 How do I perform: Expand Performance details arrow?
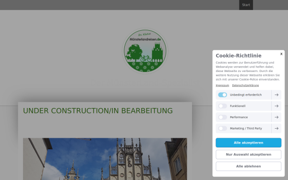tap(276, 117)
